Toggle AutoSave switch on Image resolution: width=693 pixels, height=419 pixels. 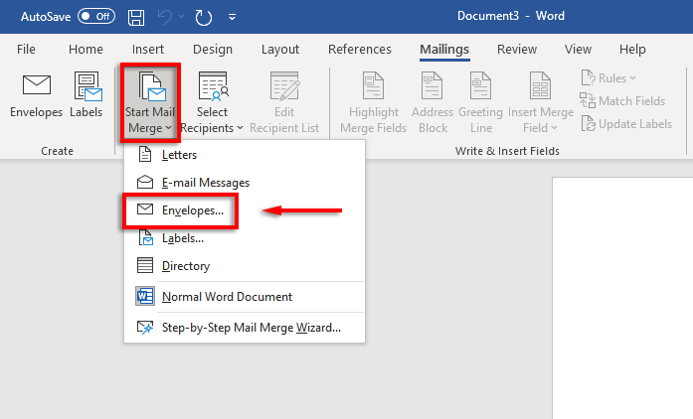96,16
